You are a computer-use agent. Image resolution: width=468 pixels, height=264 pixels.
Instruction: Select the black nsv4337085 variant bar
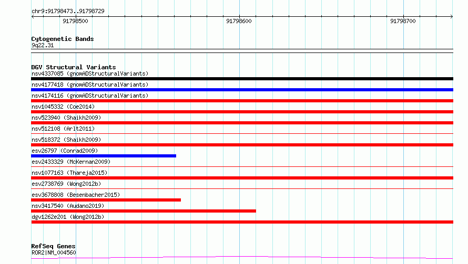(242, 79)
